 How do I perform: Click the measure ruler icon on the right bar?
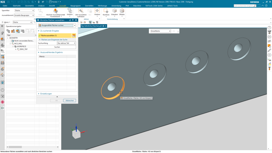[x=269, y=50]
